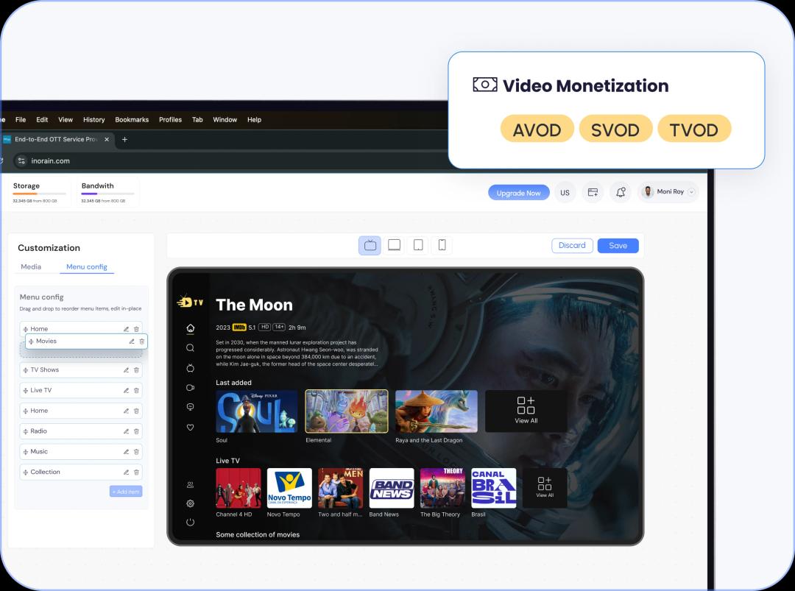Open the billing card icon in the header
The image size is (795, 591).
coord(593,191)
